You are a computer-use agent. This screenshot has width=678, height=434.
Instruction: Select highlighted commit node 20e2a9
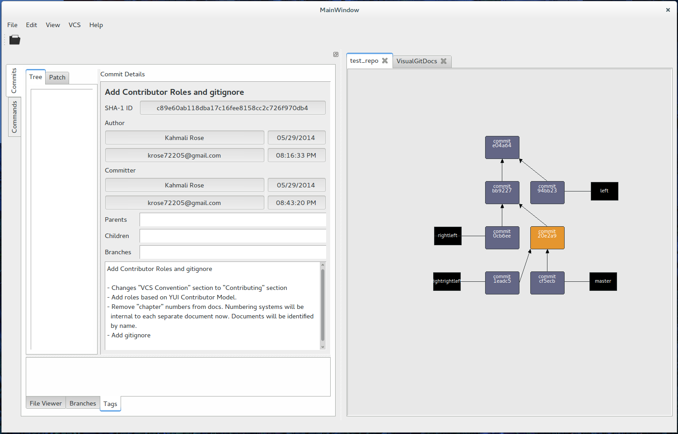click(547, 238)
